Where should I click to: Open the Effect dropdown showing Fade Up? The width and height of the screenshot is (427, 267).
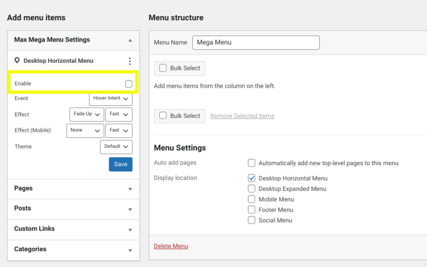(x=86, y=114)
